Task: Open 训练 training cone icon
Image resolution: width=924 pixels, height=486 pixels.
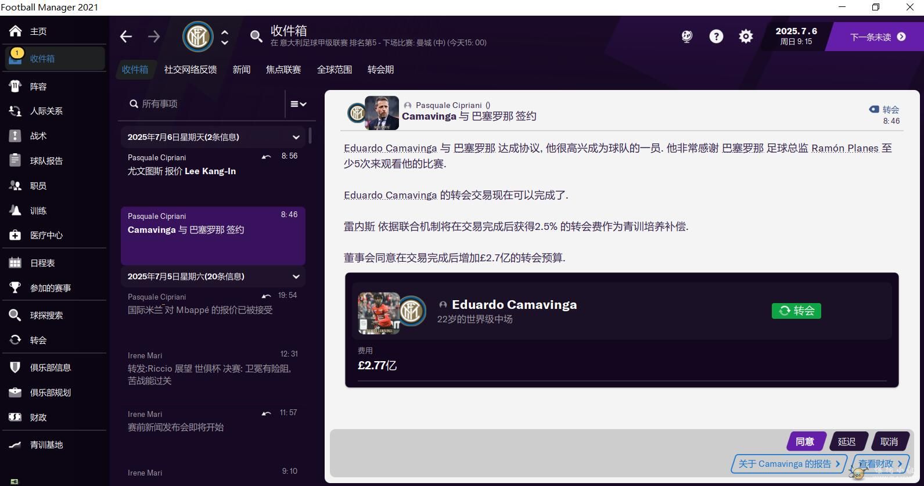Action: [x=16, y=211]
